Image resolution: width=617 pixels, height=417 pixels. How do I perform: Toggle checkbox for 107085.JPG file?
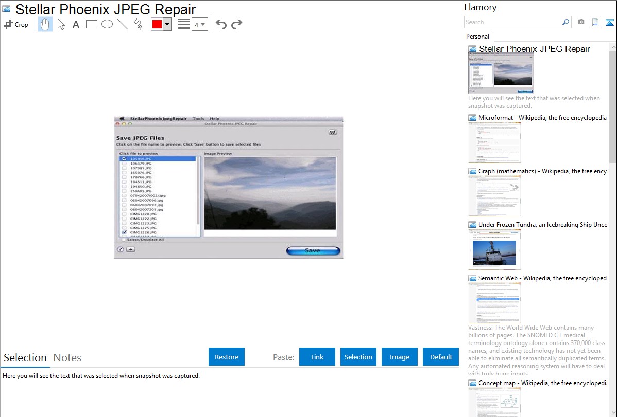click(x=124, y=168)
